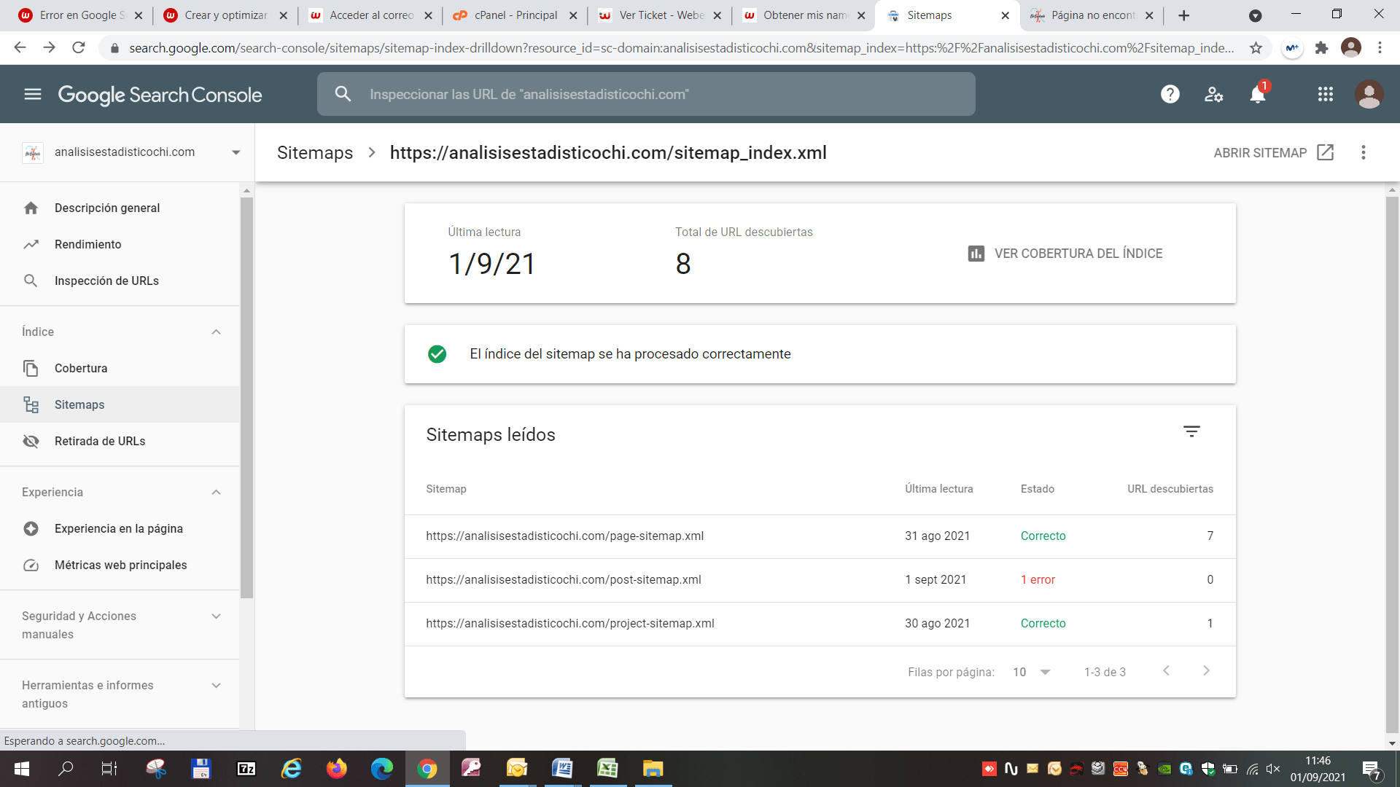Image resolution: width=1400 pixels, height=787 pixels.
Task: Open the Chrome extensions puzzle icon
Action: pos(1321,48)
